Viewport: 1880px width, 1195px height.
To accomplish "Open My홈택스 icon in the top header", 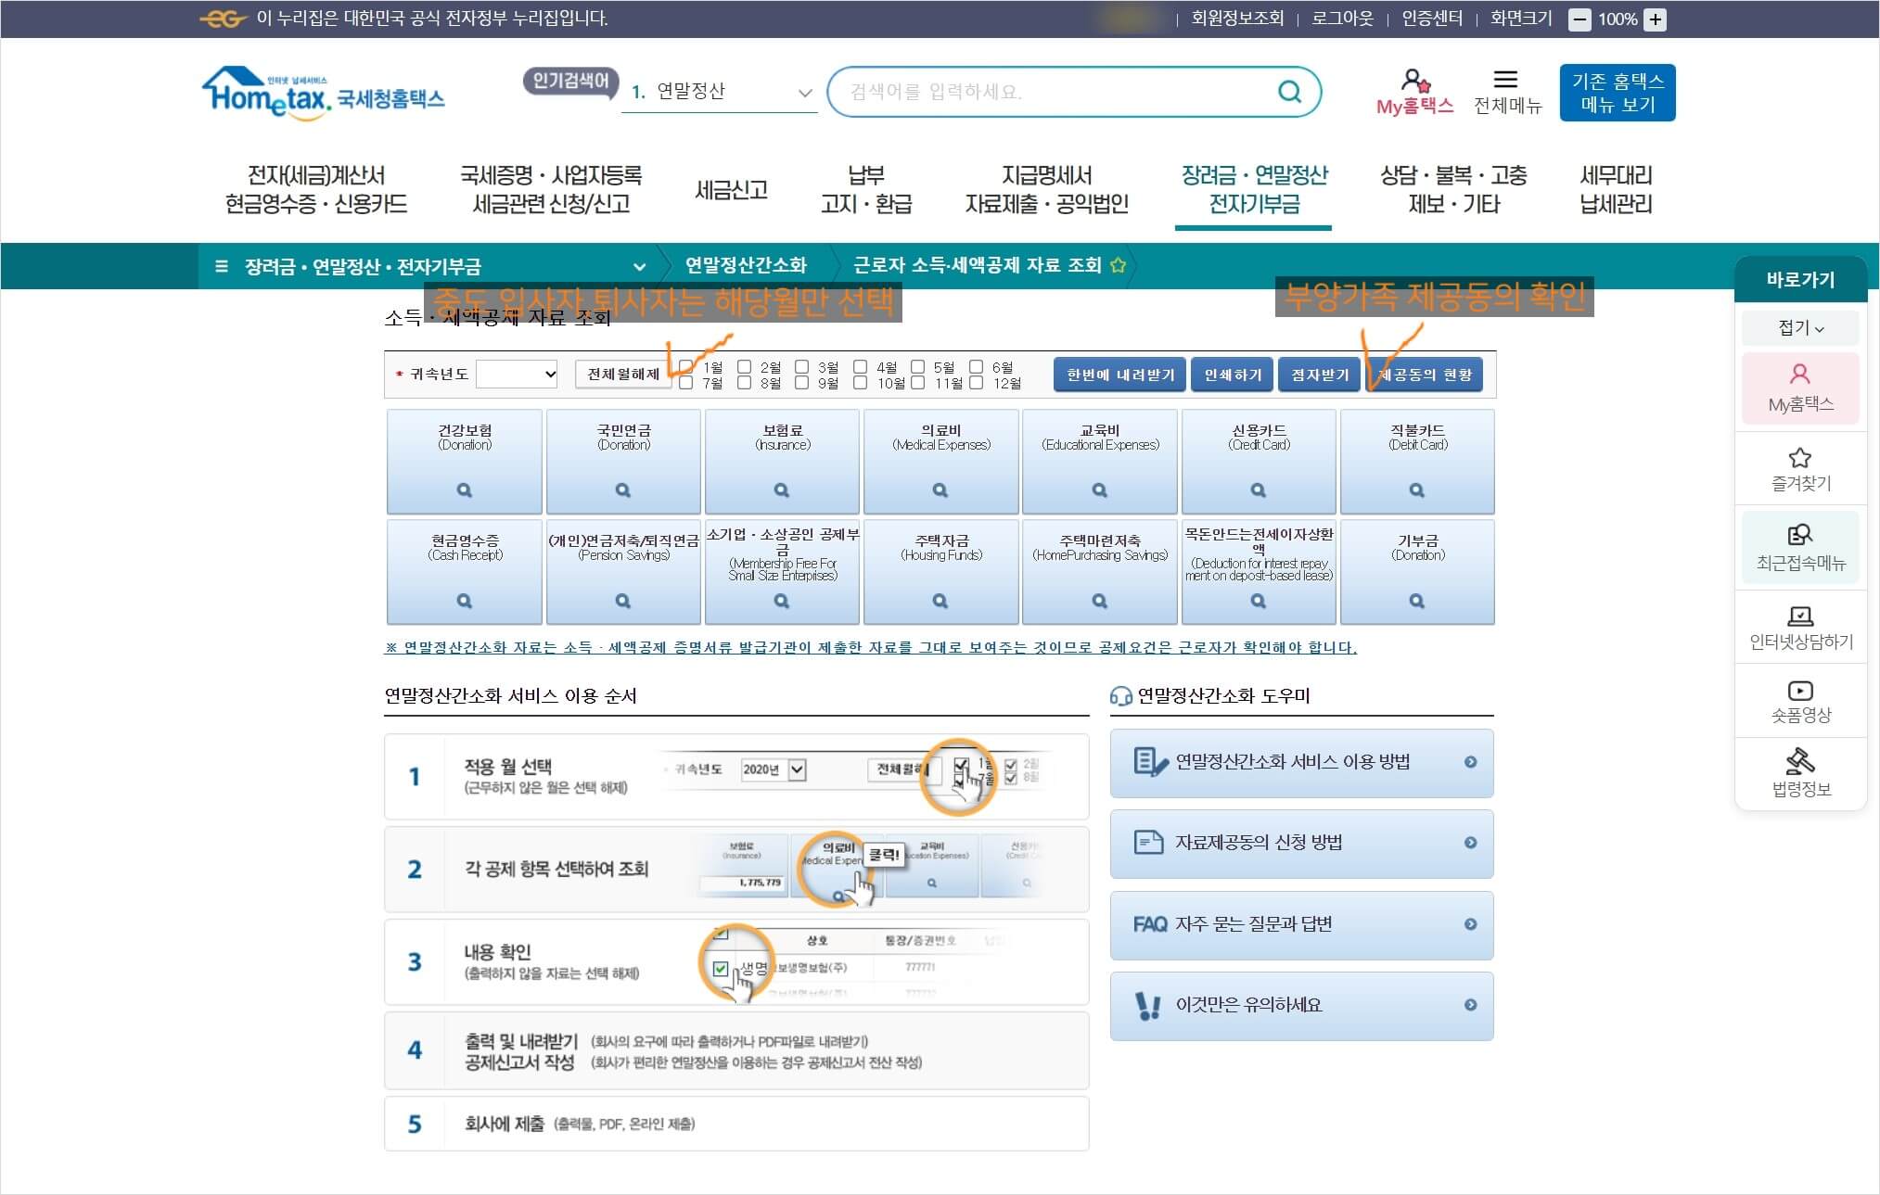I will point(1414,82).
